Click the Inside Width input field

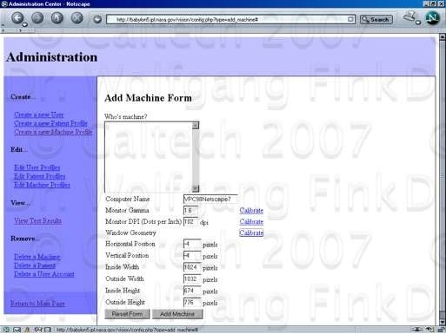(x=192, y=267)
